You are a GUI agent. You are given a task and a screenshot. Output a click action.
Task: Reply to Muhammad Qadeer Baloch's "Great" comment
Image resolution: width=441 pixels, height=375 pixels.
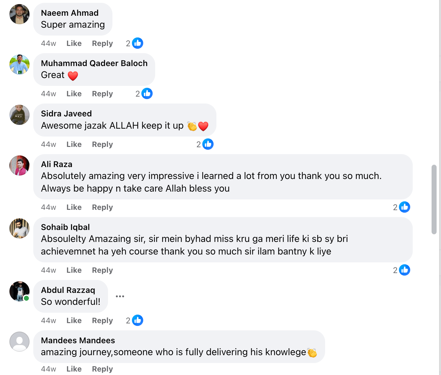102,94
